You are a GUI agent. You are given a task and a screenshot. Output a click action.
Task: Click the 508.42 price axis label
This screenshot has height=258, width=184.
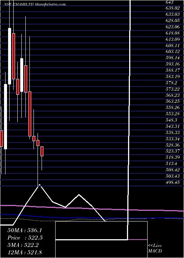pyautogui.click(x=173, y=170)
